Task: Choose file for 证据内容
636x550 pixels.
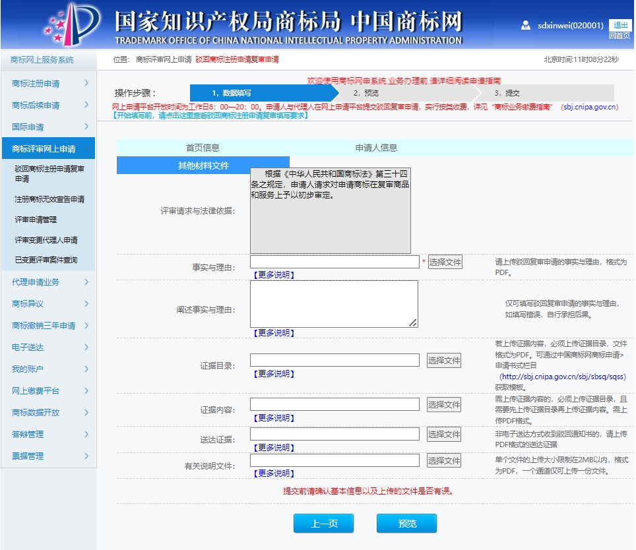Action: tap(444, 404)
